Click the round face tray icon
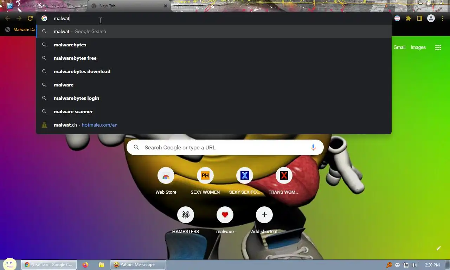Screen dimensions: 450x270 tap(398, 265)
